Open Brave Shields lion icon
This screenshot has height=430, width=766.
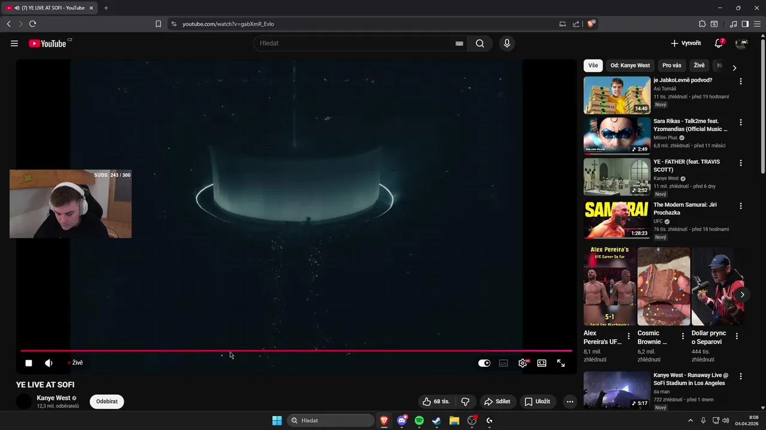pos(591,24)
